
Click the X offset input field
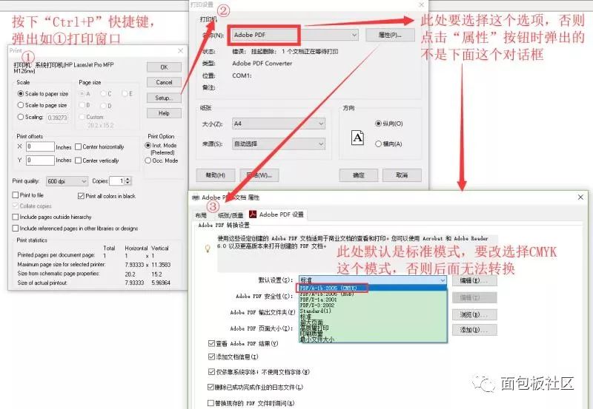coord(40,146)
